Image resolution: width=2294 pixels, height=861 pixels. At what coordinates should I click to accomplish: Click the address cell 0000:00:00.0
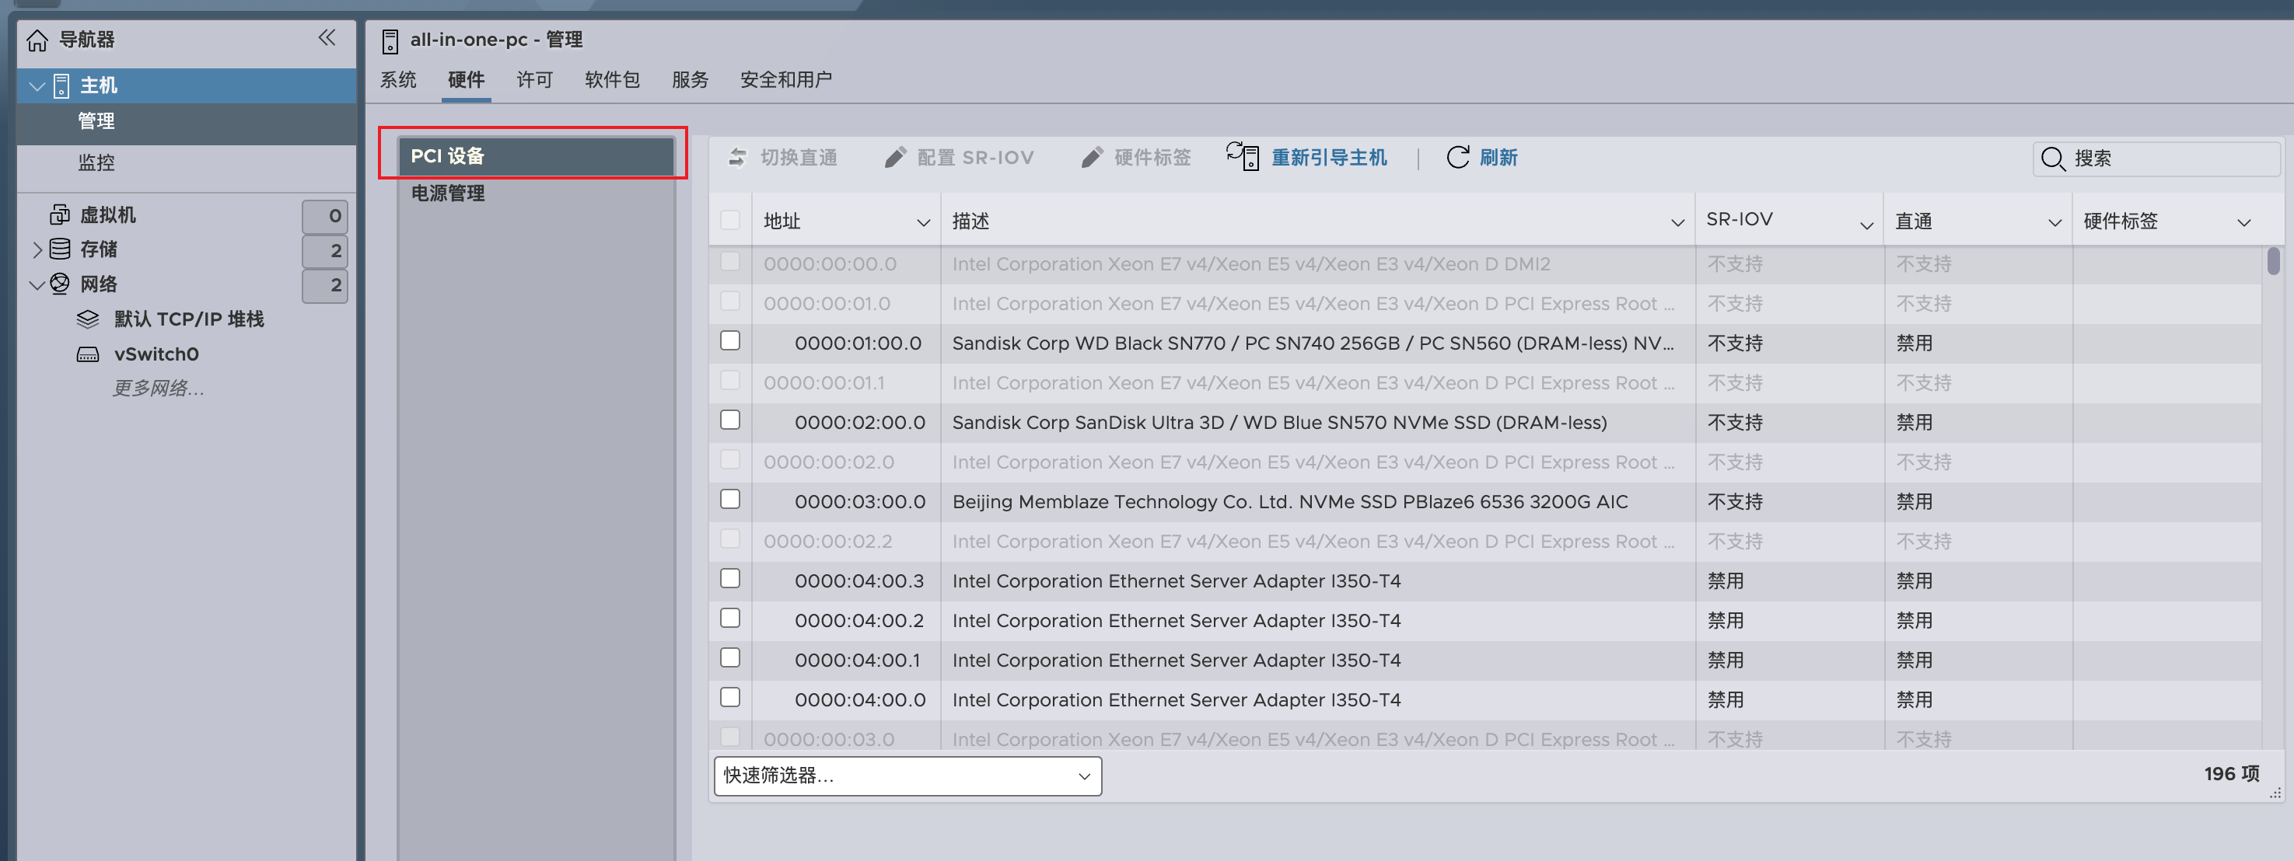[829, 264]
